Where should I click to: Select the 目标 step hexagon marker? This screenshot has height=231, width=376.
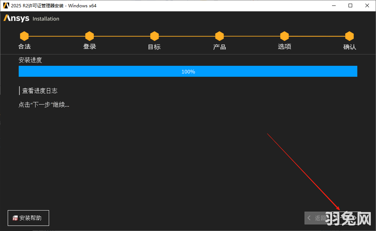(x=154, y=36)
